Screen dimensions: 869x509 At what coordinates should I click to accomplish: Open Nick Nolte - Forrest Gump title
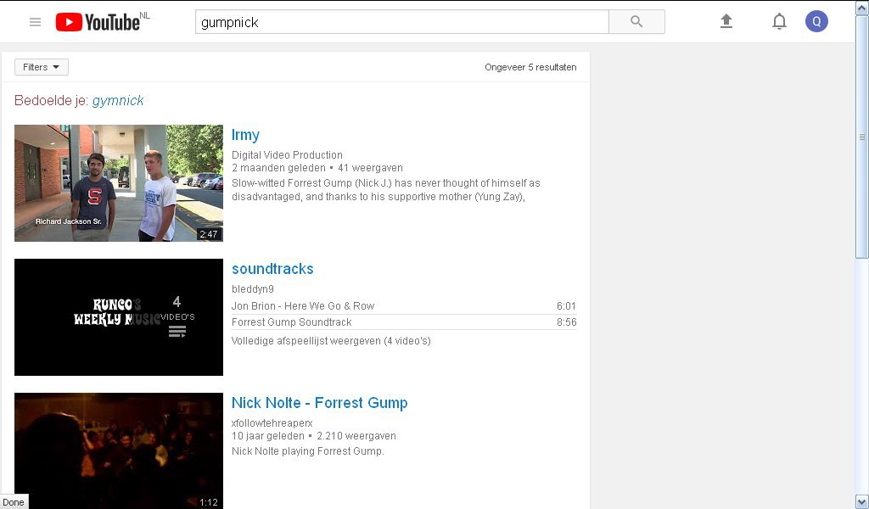coord(319,403)
